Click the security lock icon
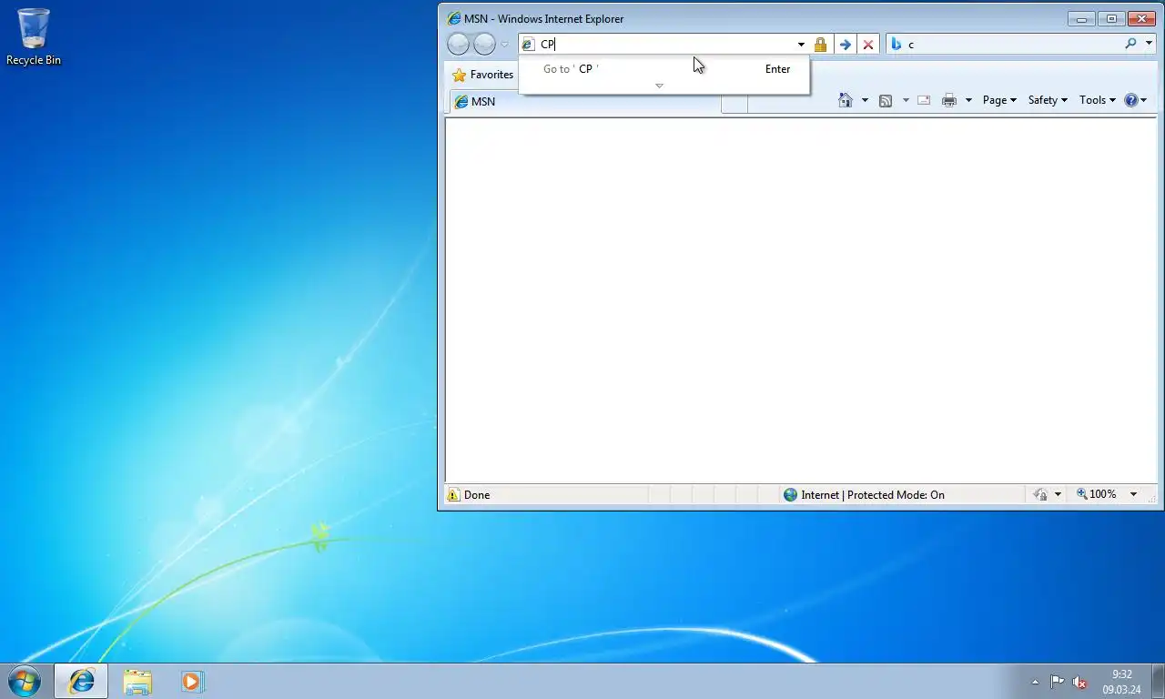 tap(820, 44)
